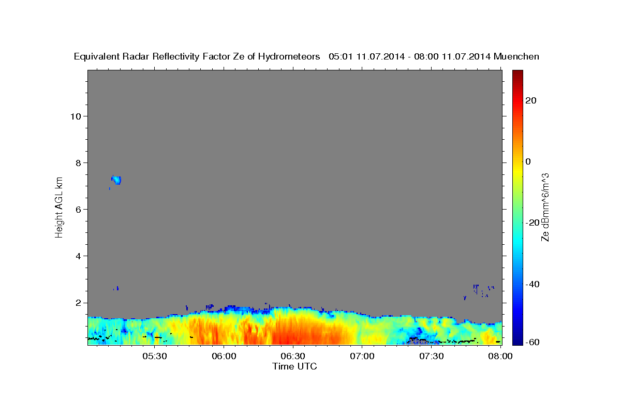
Task: Click the height tick label 2
Action: (x=78, y=303)
